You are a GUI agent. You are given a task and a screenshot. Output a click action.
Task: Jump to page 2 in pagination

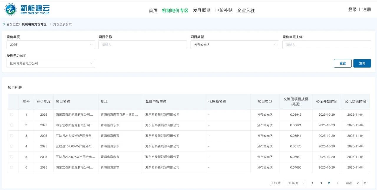329,183
